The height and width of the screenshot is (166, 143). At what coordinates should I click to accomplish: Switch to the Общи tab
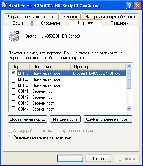tap(18, 23)
